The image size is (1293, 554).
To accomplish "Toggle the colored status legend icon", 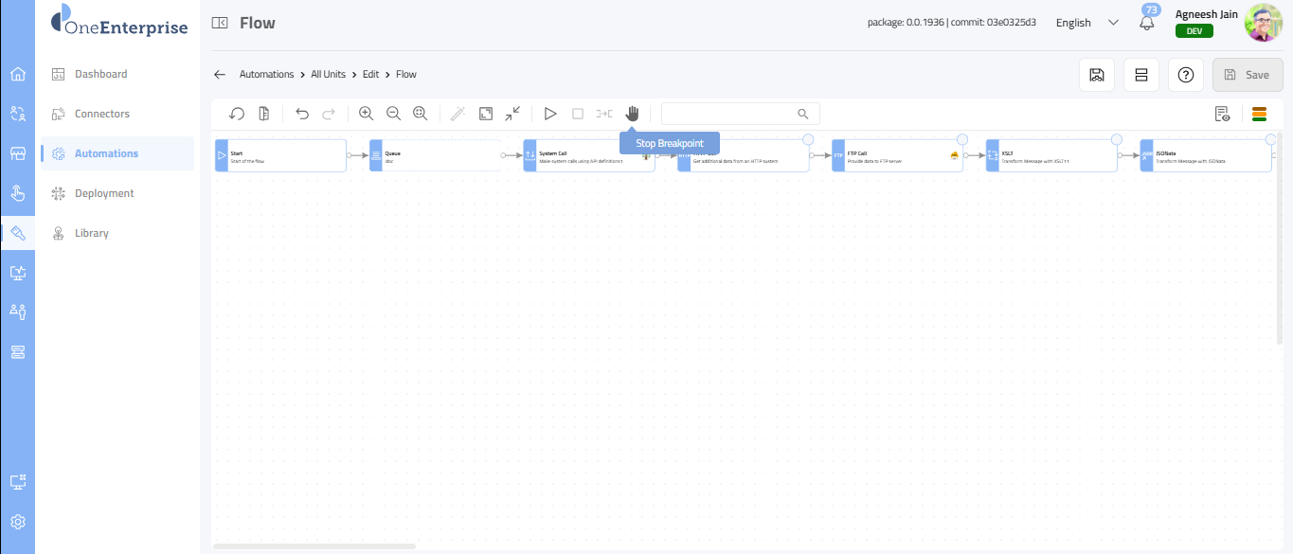I will [1259, 114].
